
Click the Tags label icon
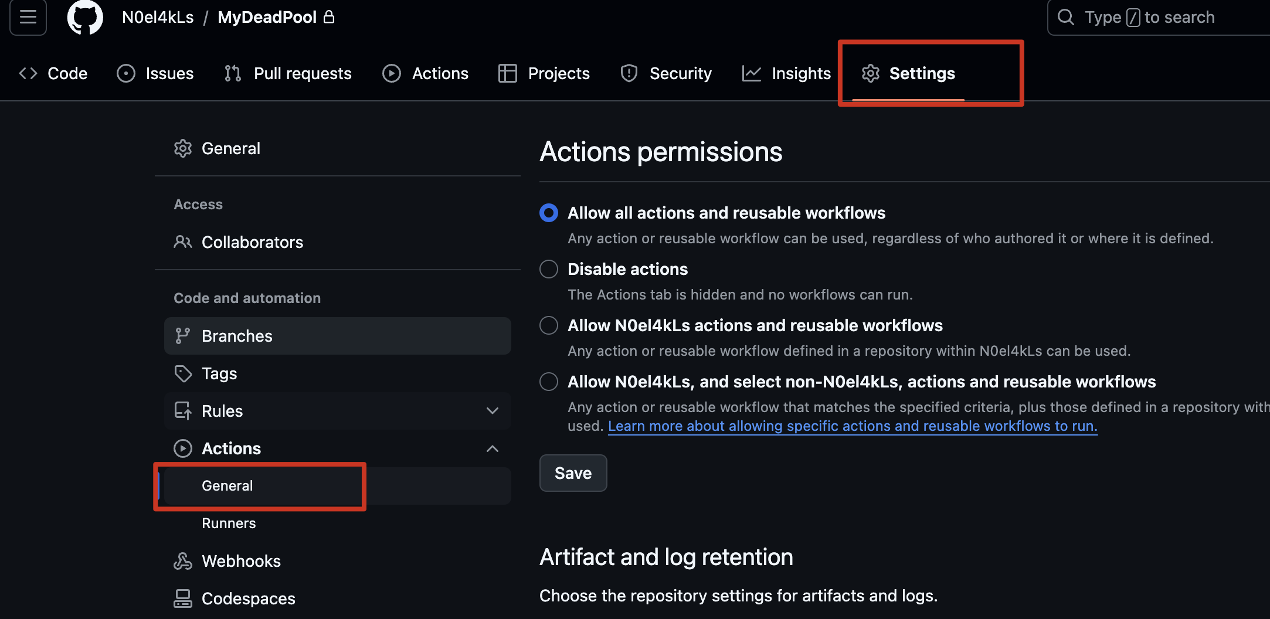click(183, 373)
